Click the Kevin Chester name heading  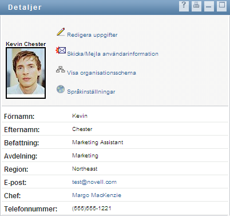pos(26,44)
